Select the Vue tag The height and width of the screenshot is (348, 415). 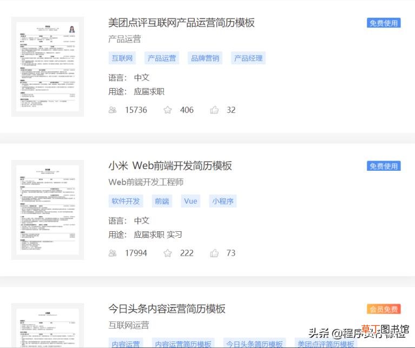tap(190, 201)
